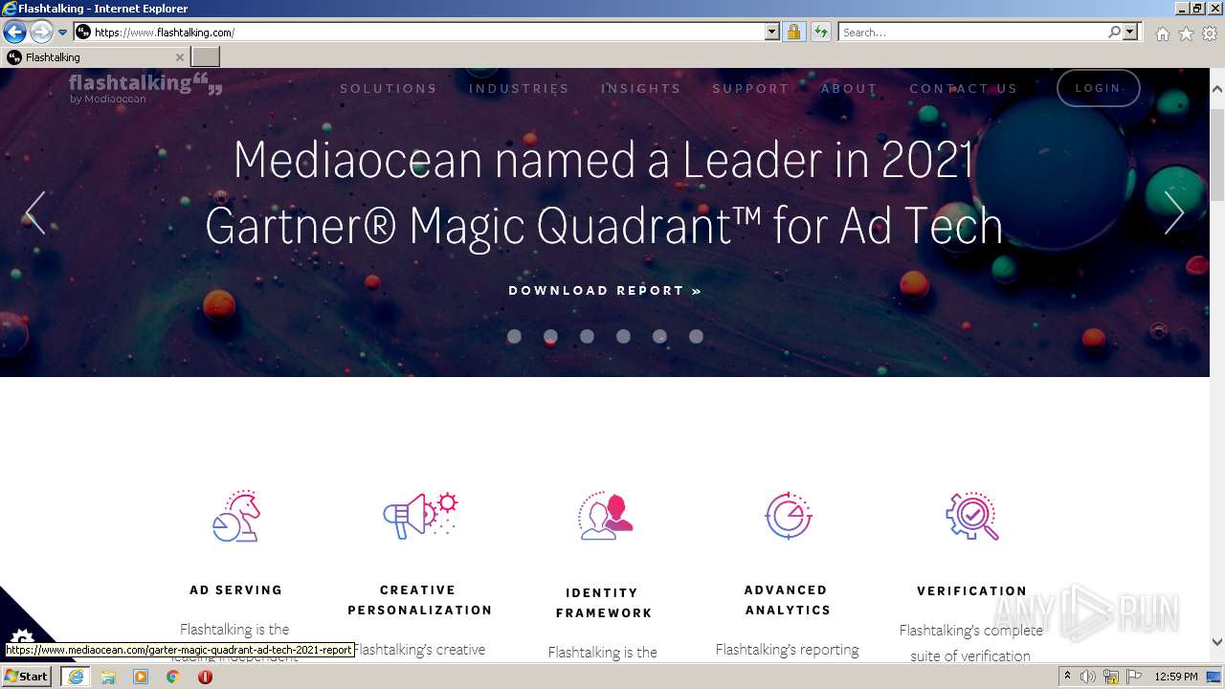The image size is (1225, 689).
Task: Click the Verification gear magnifier icon
Action: pos(972,516)
